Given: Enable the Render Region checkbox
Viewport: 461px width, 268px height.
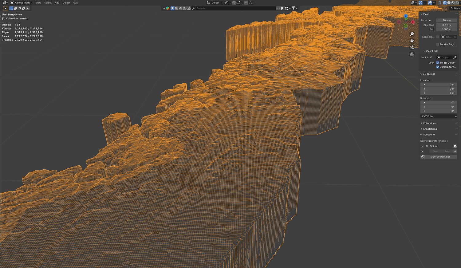Looking at the screenshot, I should pos(438,44).
